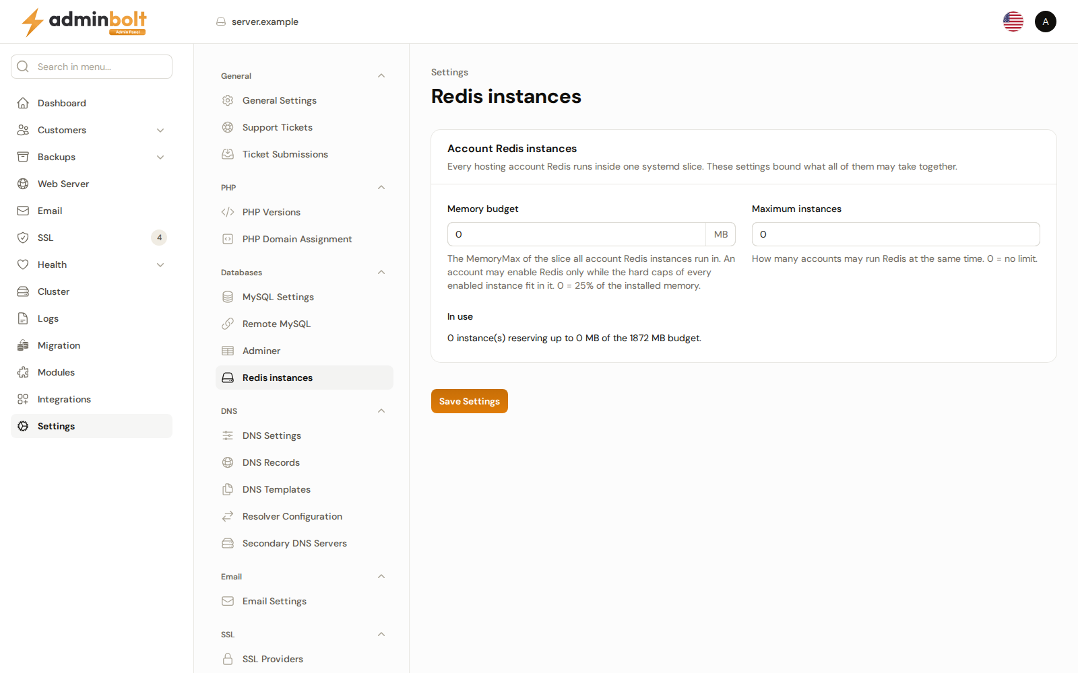1078x673 pixels.
Task: Select Redis instances in settings menu
Action: tap(305, 378)
